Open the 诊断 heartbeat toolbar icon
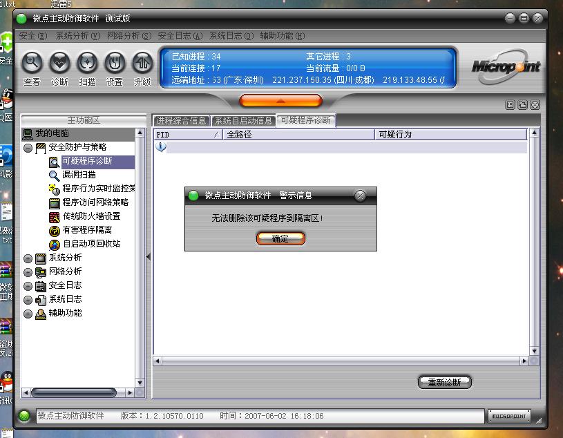The width and height of the screenshot is (563, 438). (x=59, y=63)
